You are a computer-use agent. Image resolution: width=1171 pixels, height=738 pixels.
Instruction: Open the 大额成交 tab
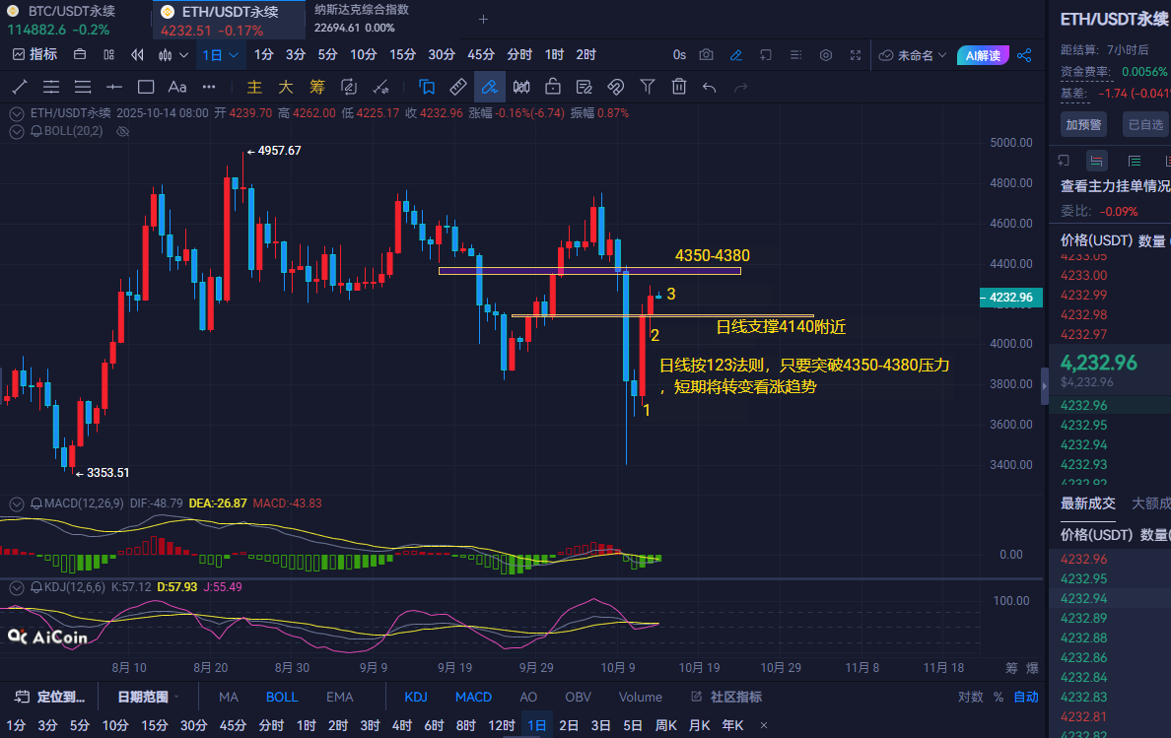[1151, 503]
